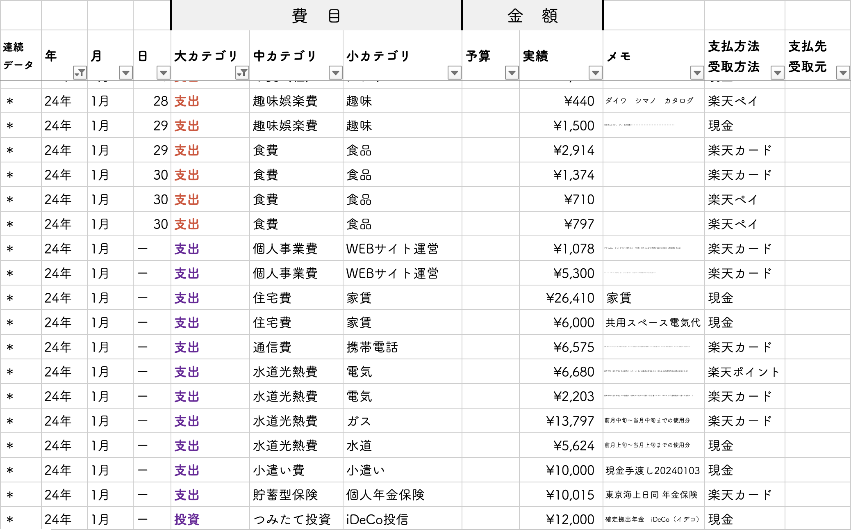Select the iDeCo投信 cell

point(403,519)
